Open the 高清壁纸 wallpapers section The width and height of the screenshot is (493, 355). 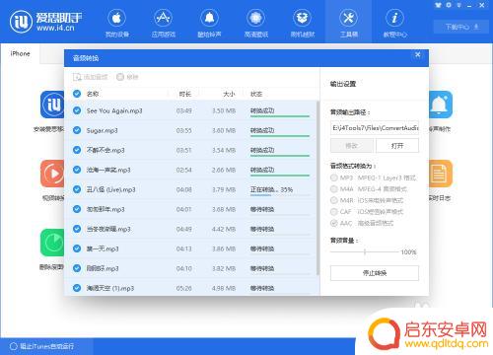point(256,23)
